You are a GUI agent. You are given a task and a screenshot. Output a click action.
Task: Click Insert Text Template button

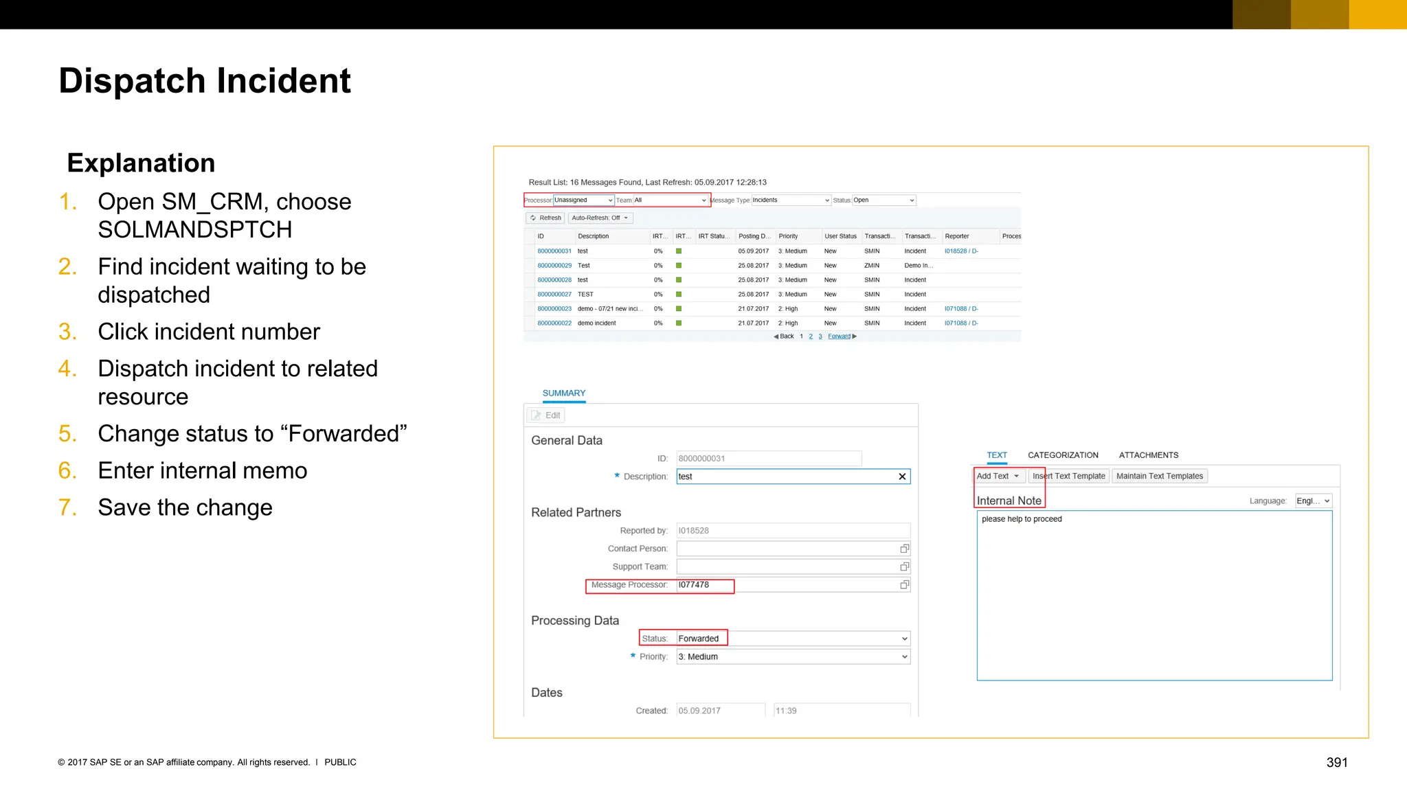pyautogui.click(x=1069, y=477)
